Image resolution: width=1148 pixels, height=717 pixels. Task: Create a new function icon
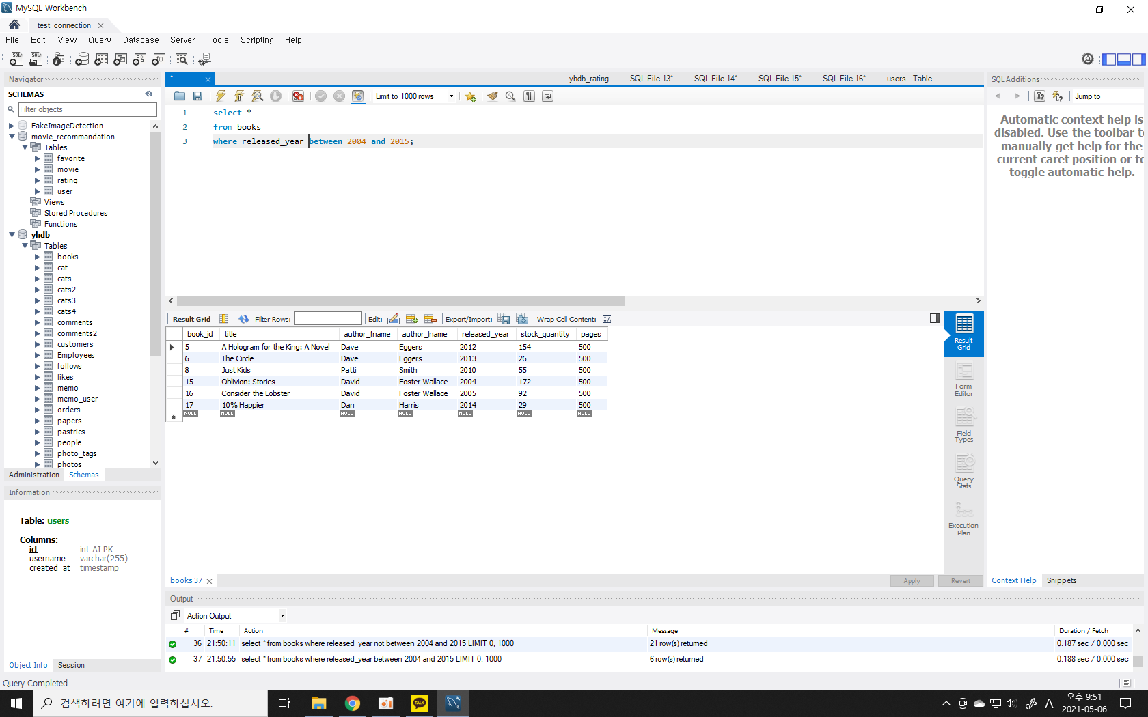159,59
